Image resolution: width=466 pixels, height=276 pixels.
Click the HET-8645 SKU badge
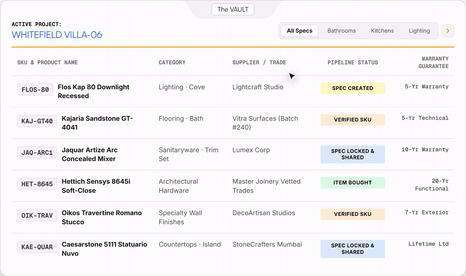point(37,184)
